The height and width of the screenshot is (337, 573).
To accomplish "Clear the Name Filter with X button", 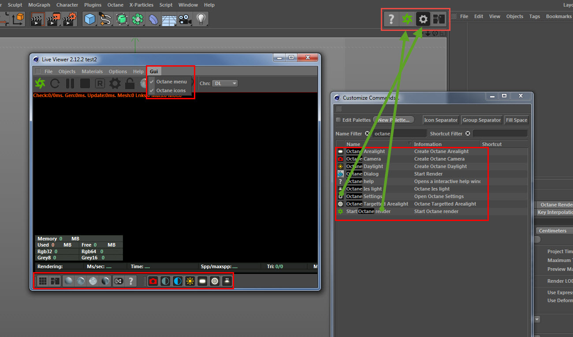I will (367, 134).
